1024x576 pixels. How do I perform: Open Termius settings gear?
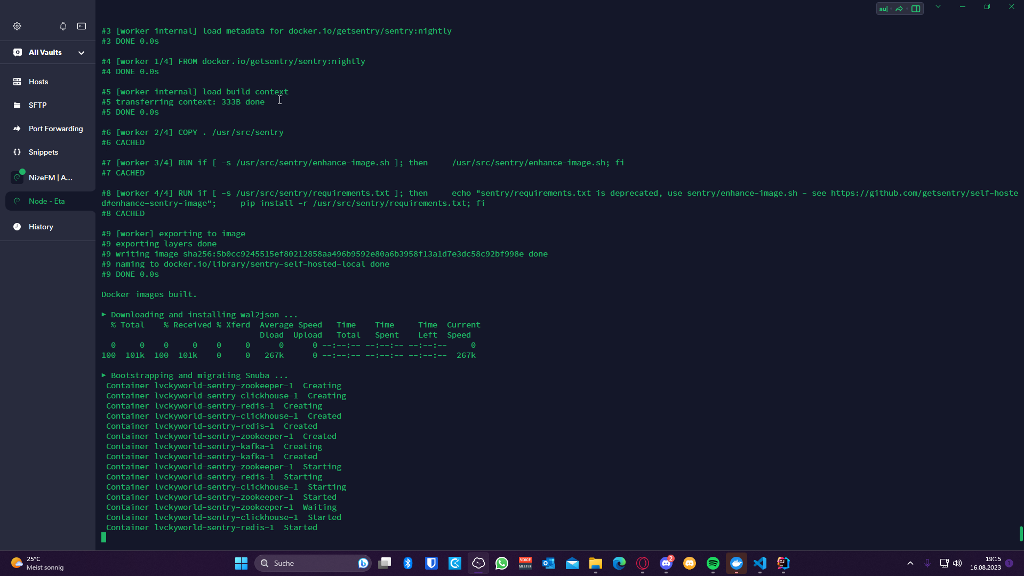[x=17, y=26]
